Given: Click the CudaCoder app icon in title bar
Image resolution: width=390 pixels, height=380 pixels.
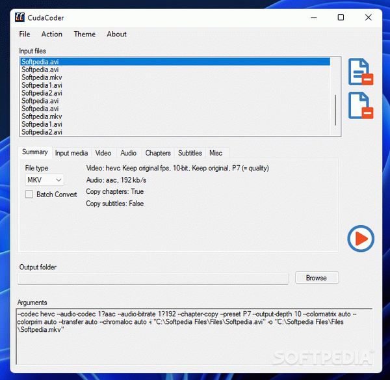Looking at the screenshot, I should click(19, 18).
